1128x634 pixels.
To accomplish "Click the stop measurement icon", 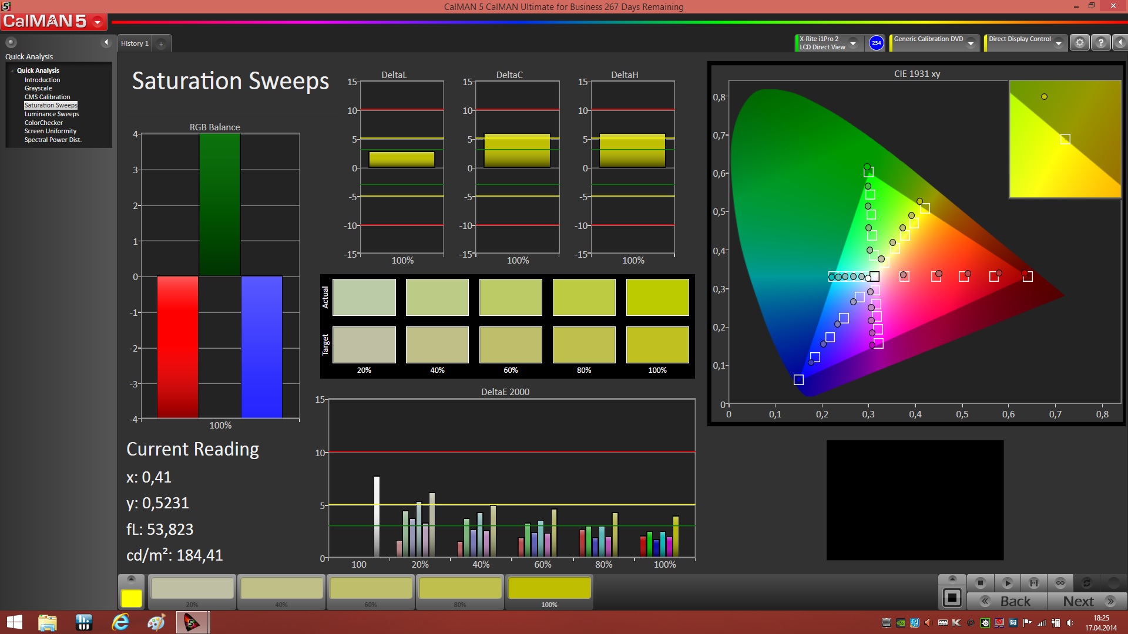I will [980, 583].
